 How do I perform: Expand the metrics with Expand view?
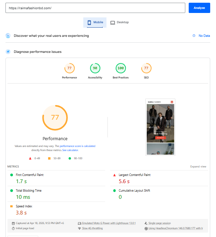pos(198,167)
